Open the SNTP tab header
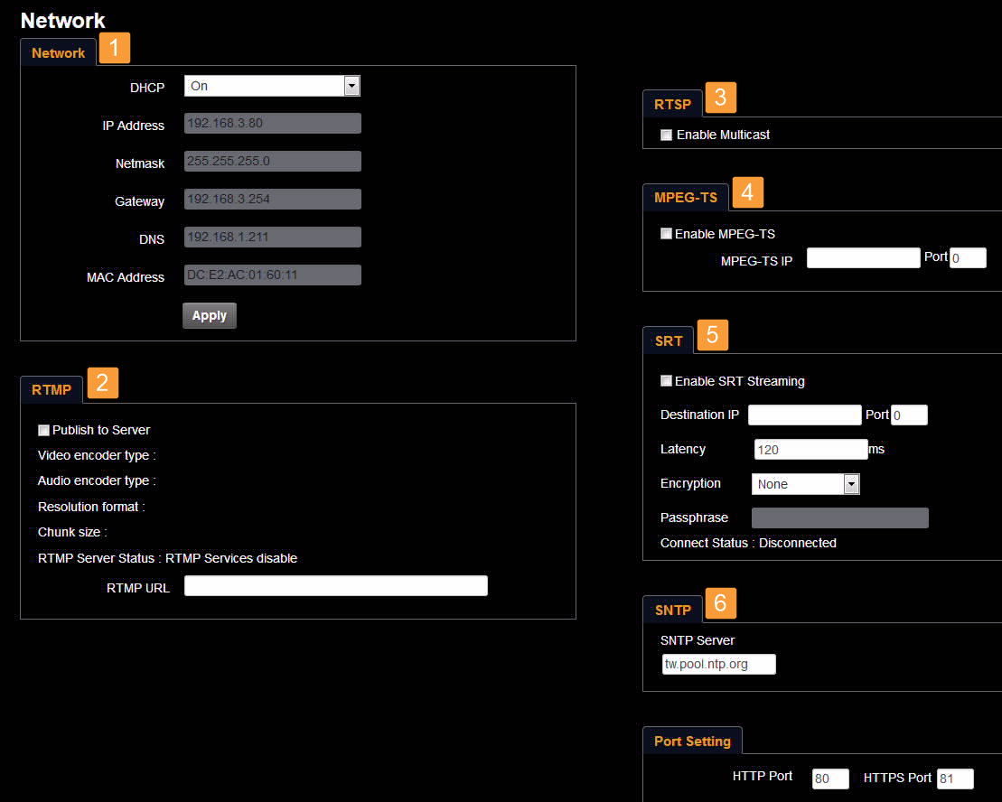The width and height of the screenshot is (1002, 802). click(672, 611)
